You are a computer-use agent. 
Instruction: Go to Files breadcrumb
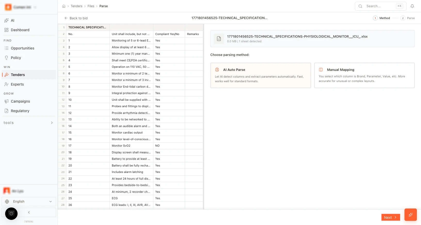tap(91, 6)
